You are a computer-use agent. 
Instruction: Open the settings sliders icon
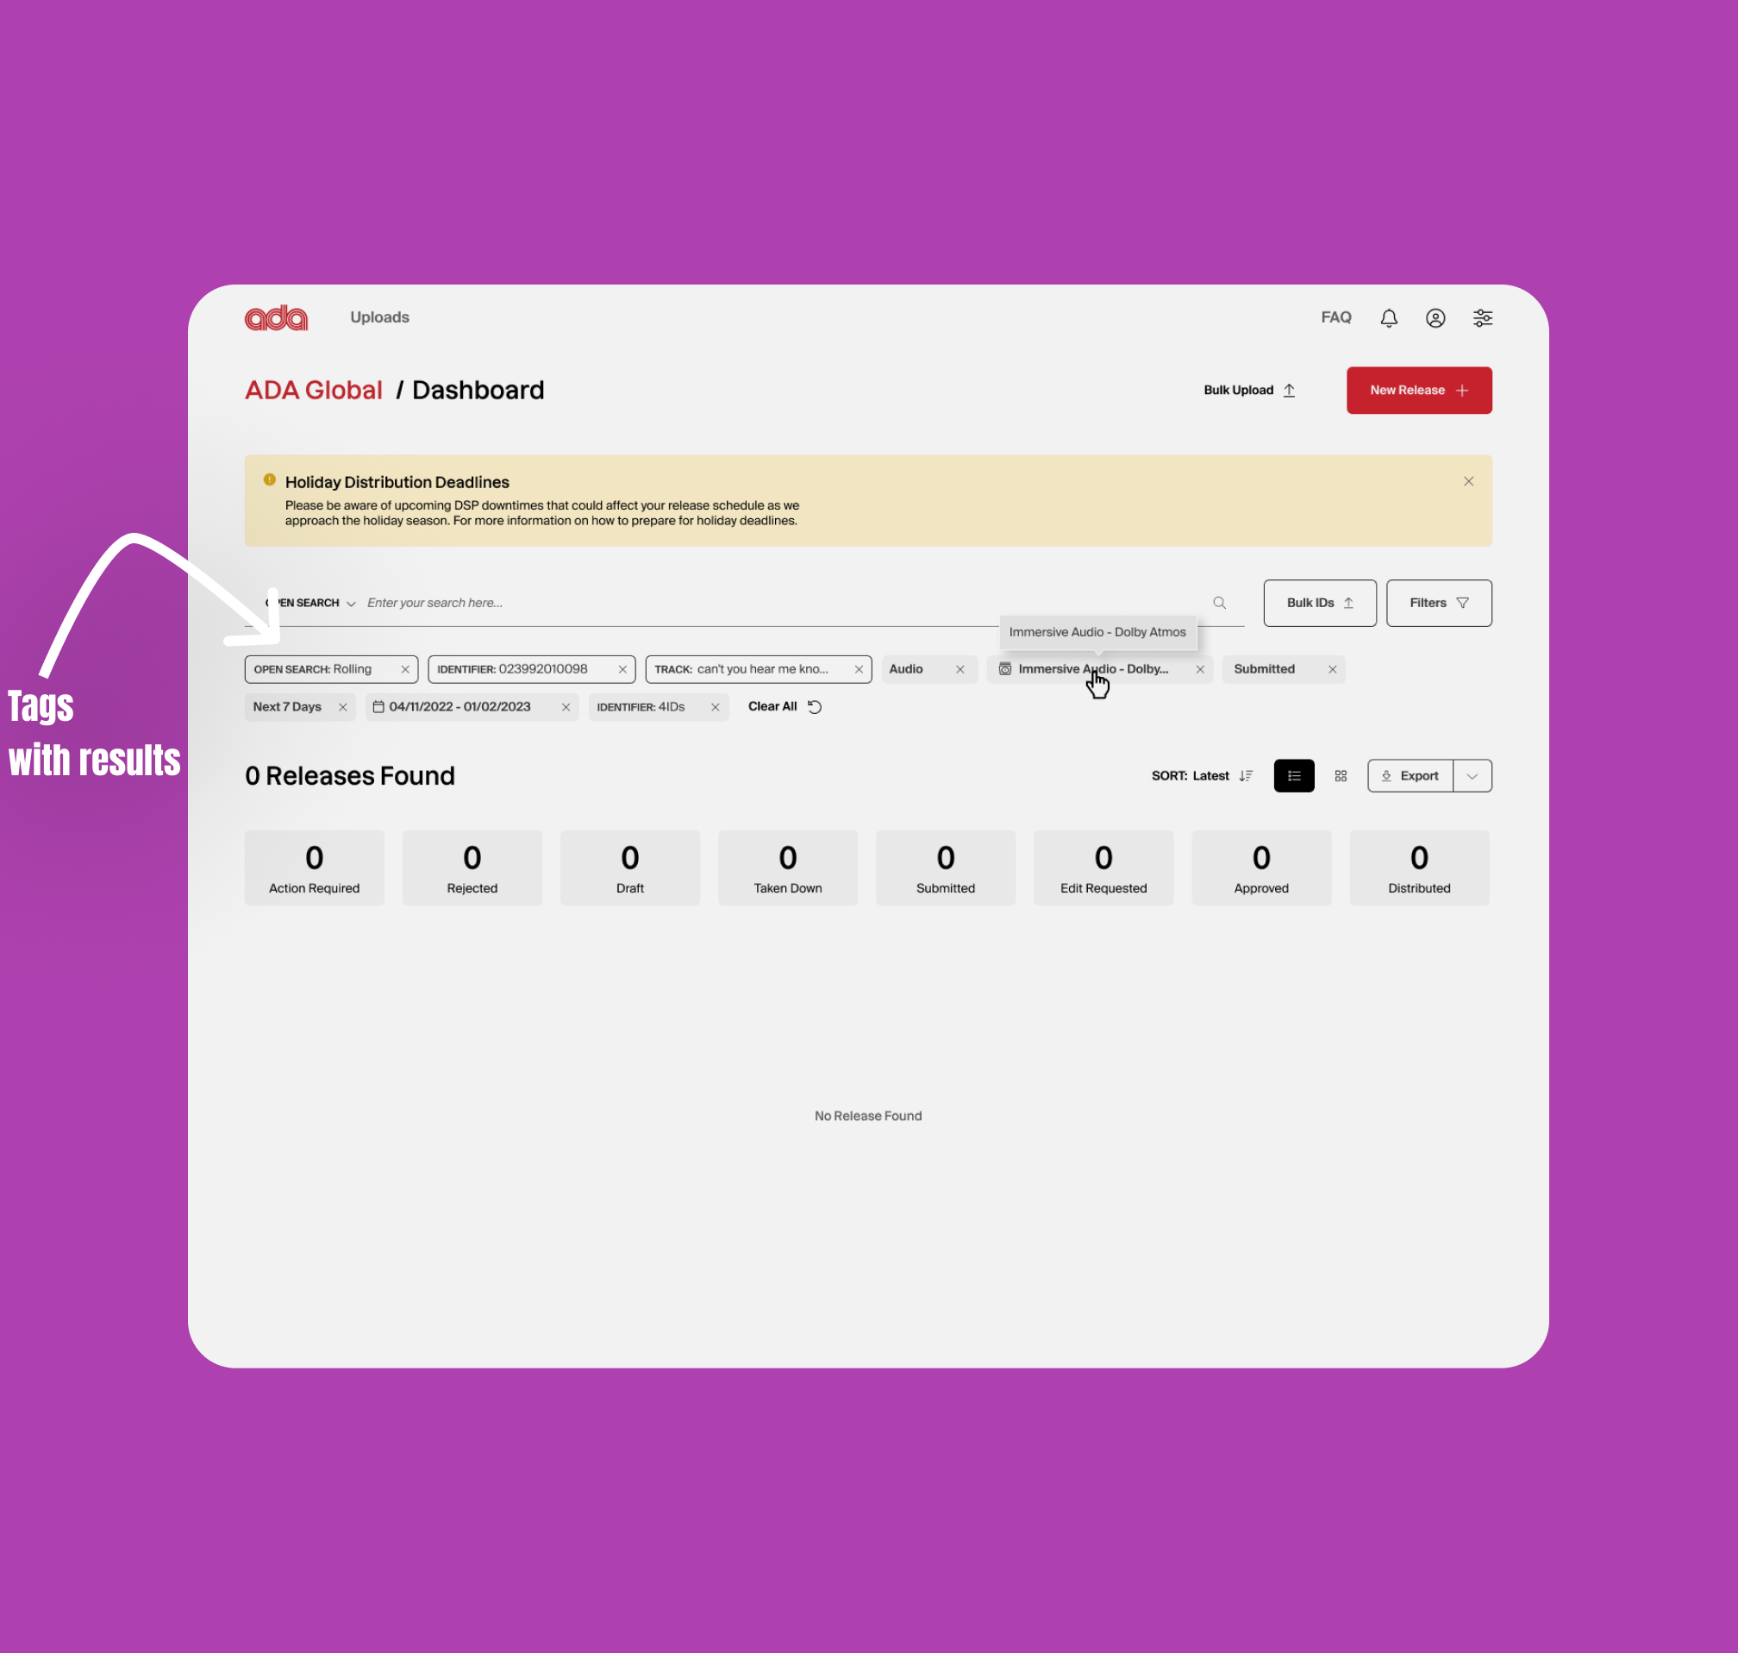1483,318
